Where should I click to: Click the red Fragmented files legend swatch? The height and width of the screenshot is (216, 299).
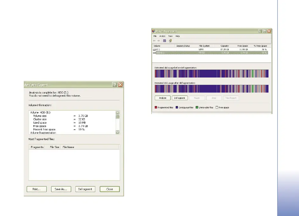pos(156,107)
